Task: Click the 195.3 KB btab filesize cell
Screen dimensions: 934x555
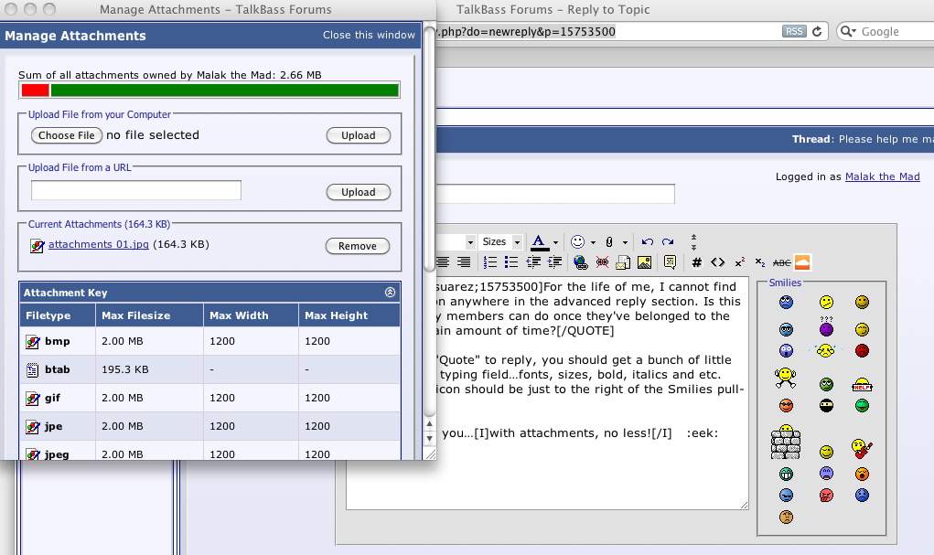Action: 149,369
